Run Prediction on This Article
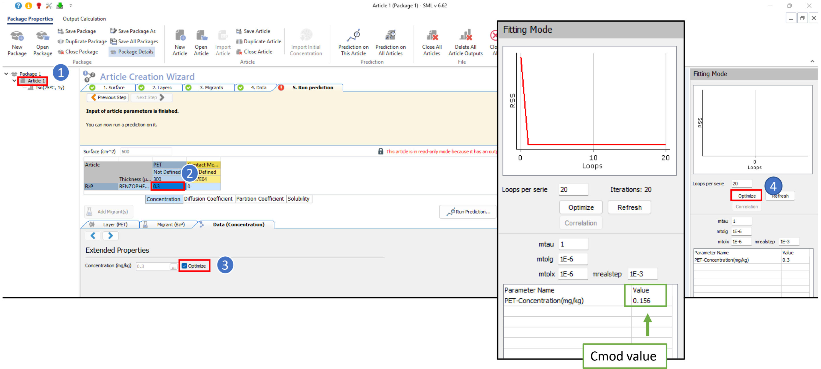821x369 pixels. (353, 36)
